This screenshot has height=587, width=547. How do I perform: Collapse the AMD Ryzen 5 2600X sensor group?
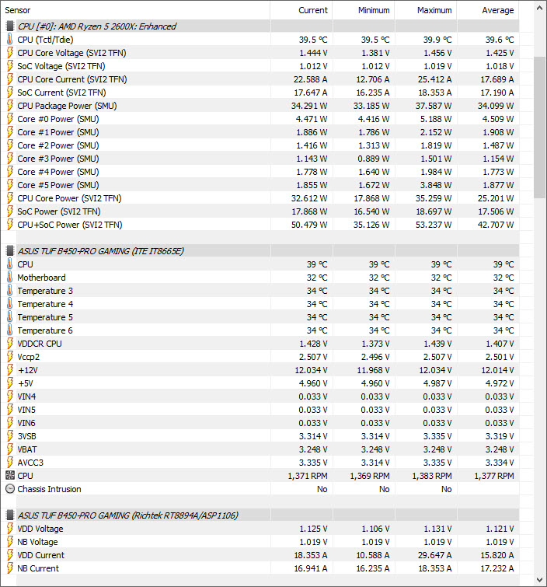click(96, 26)
